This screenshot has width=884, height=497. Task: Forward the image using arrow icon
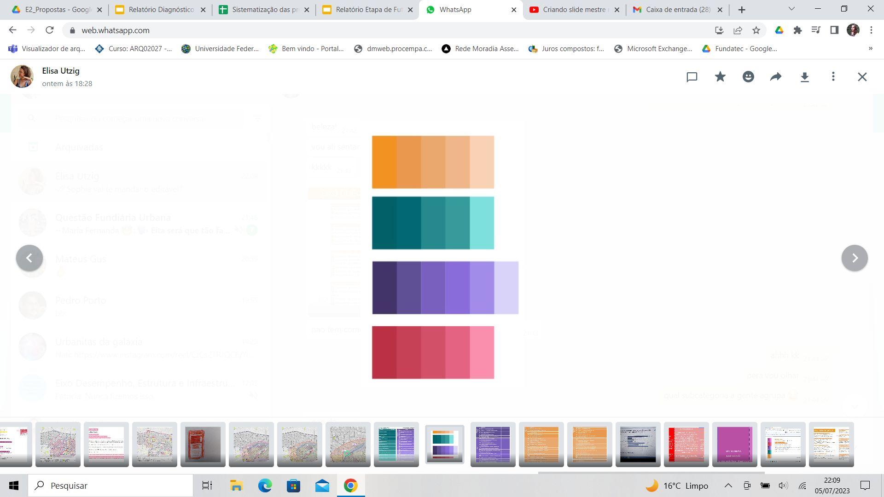776,77
